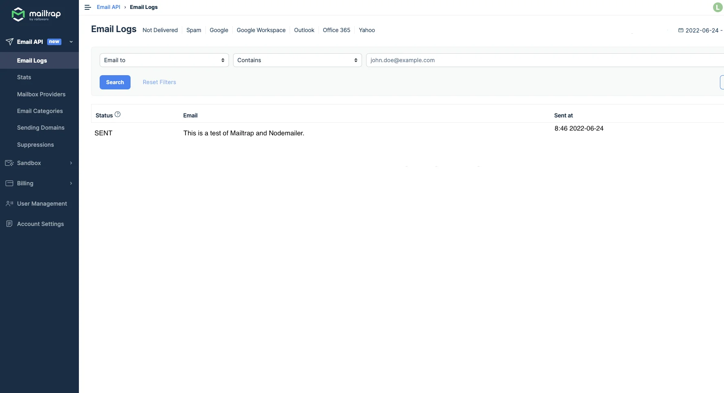The height and width of the screenshot is (393, 724).
Task: Open the Not Delivered filter
Action: click(160, 30)
